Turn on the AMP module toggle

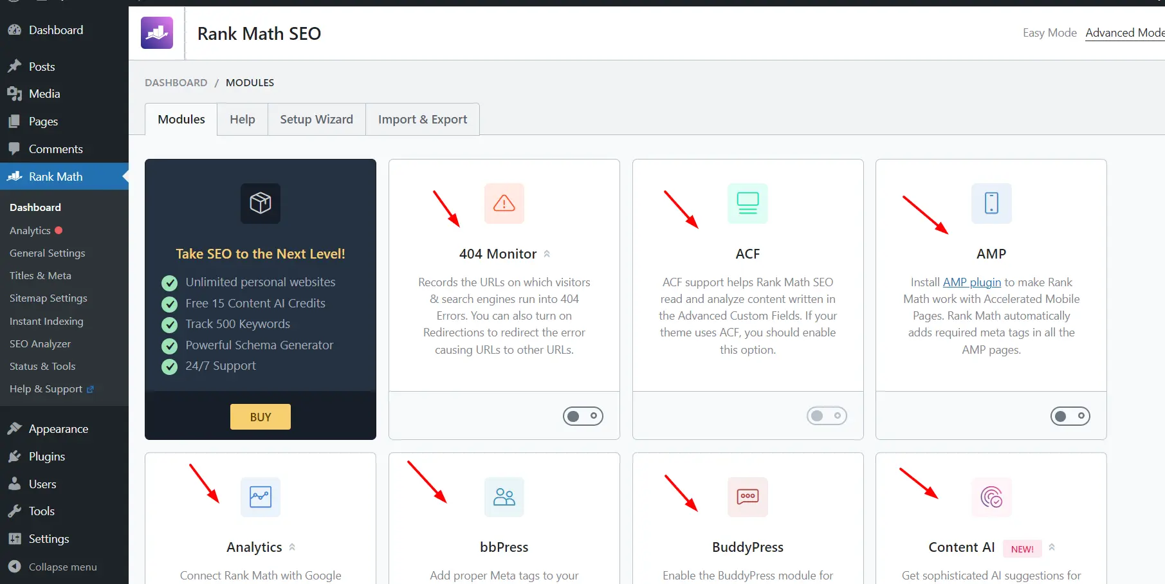[1070, 416]
